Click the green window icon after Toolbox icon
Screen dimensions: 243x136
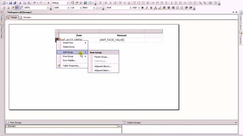tap(85, 3)
